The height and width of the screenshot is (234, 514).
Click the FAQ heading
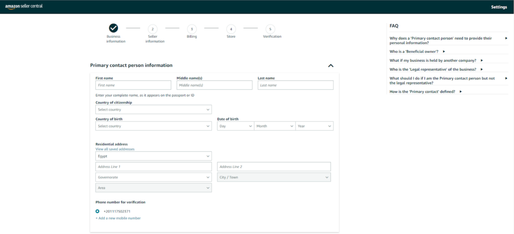click(394, 26)
